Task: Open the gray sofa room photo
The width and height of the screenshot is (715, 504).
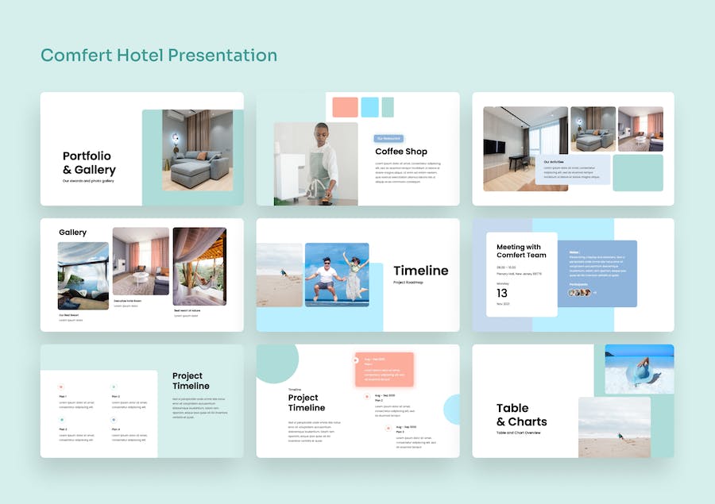Action: [198, 150]
